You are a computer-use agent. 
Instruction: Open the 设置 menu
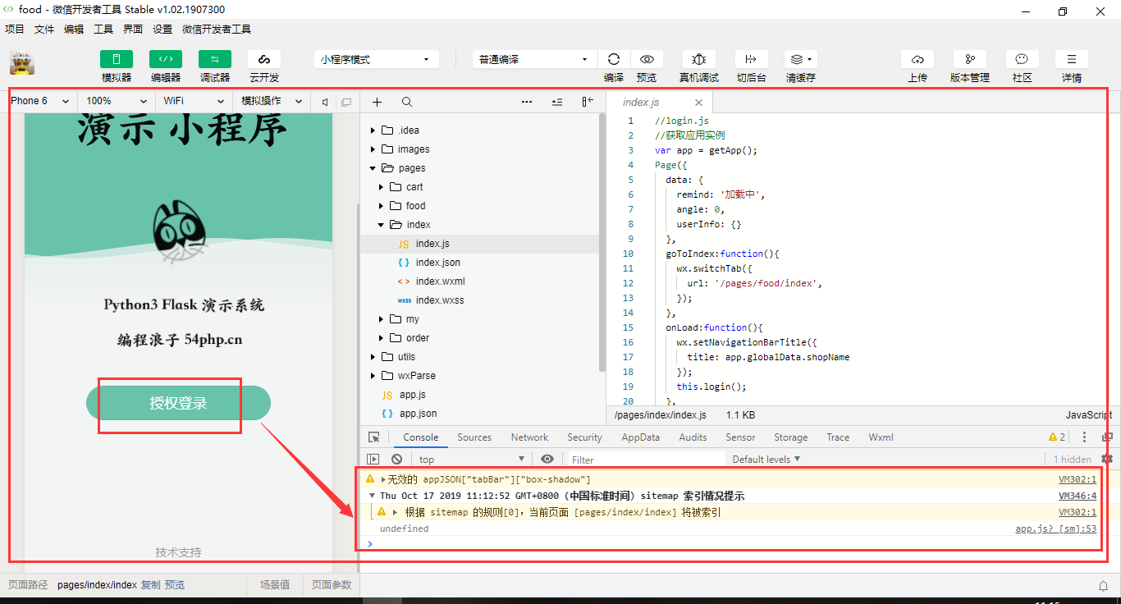click(162, 30)
